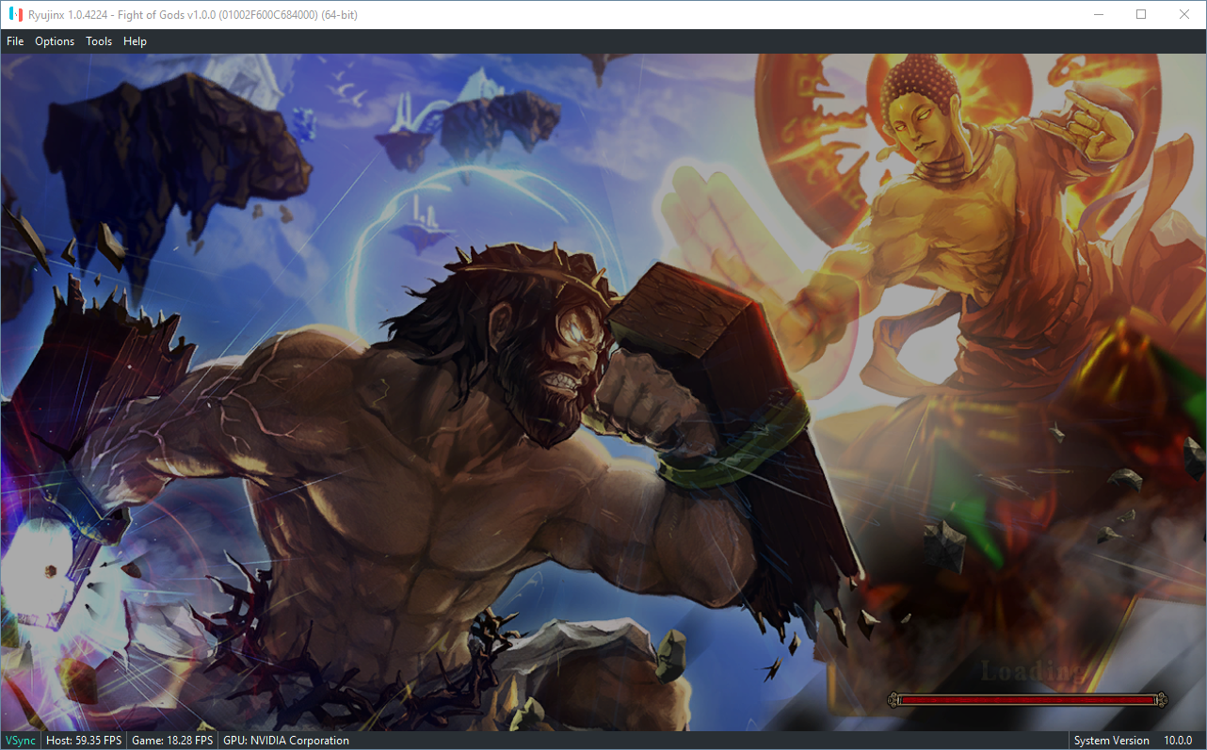1207x750 pixels.
Task: Open the Options menu
Action: [x=55, y=41]
